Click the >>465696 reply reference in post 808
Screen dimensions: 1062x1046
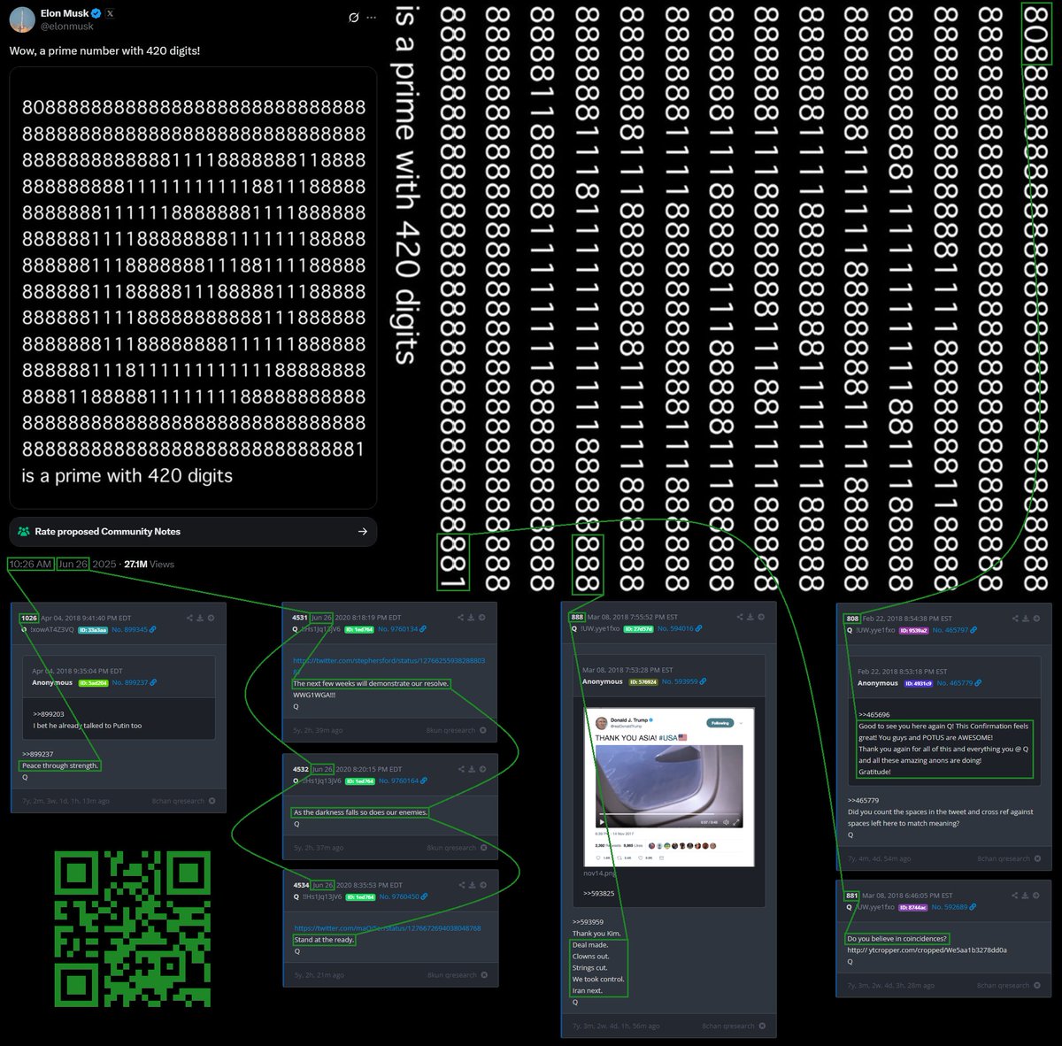875,714
